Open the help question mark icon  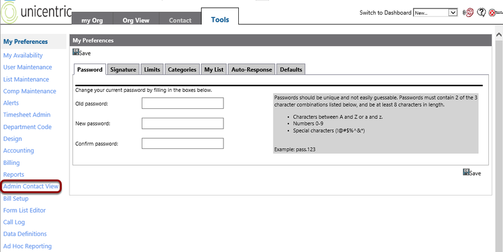point(481,12)
